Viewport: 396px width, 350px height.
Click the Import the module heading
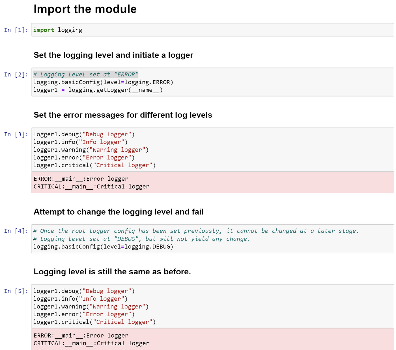85,9
